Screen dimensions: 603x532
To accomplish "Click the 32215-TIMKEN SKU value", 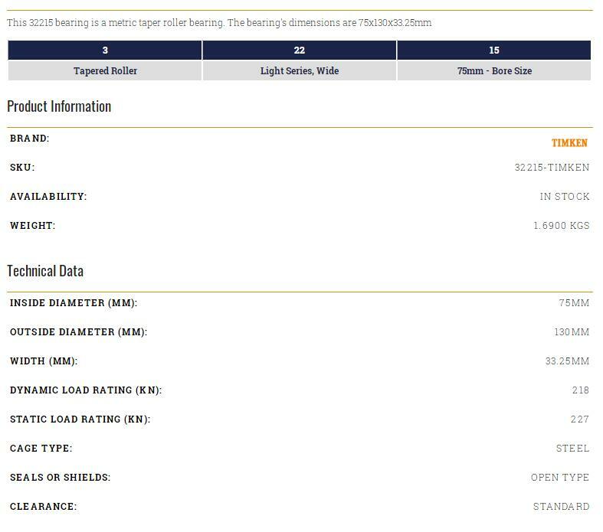I will pyautogui.click(x=552, y=168).
